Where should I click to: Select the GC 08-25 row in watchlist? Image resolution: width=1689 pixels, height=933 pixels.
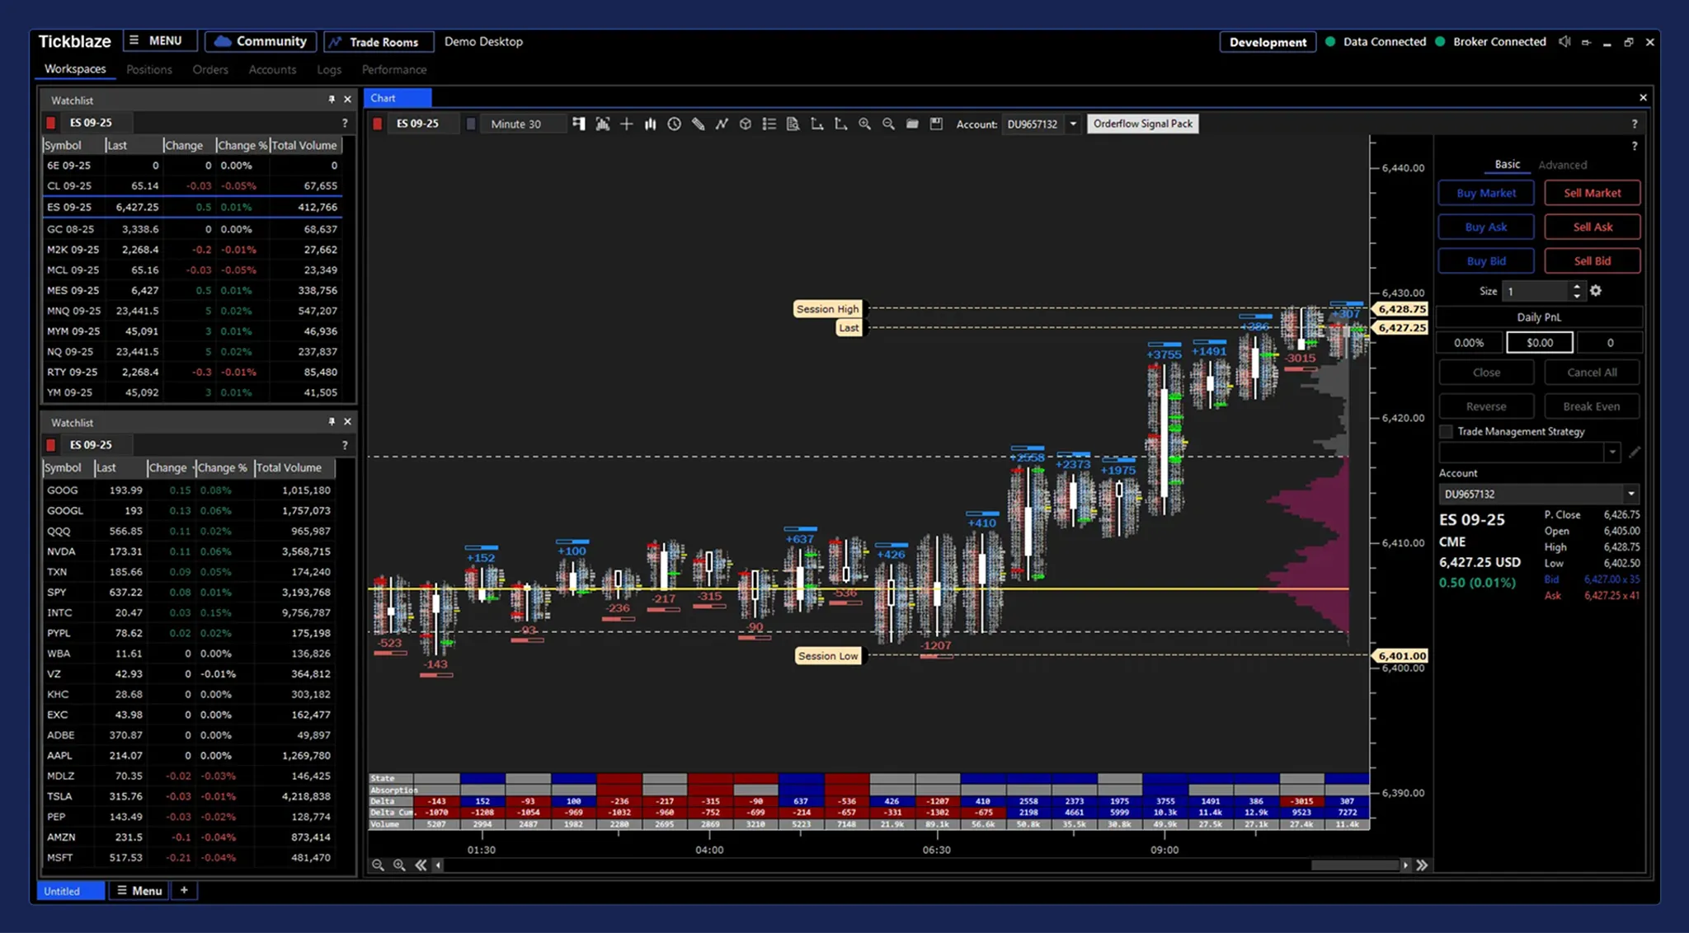tap(191, 229)
